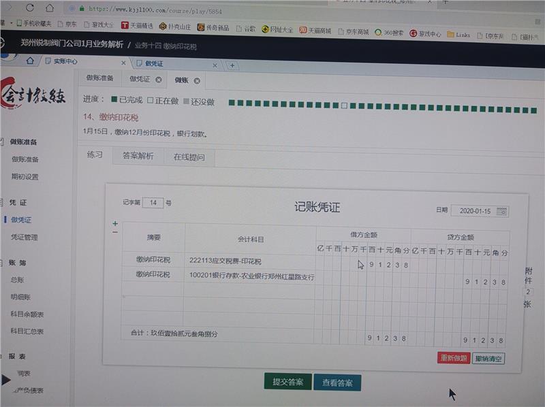Screen dimensions: 545x407
Task: Close the 做凭证 inner tab
Action: [159, 80]
